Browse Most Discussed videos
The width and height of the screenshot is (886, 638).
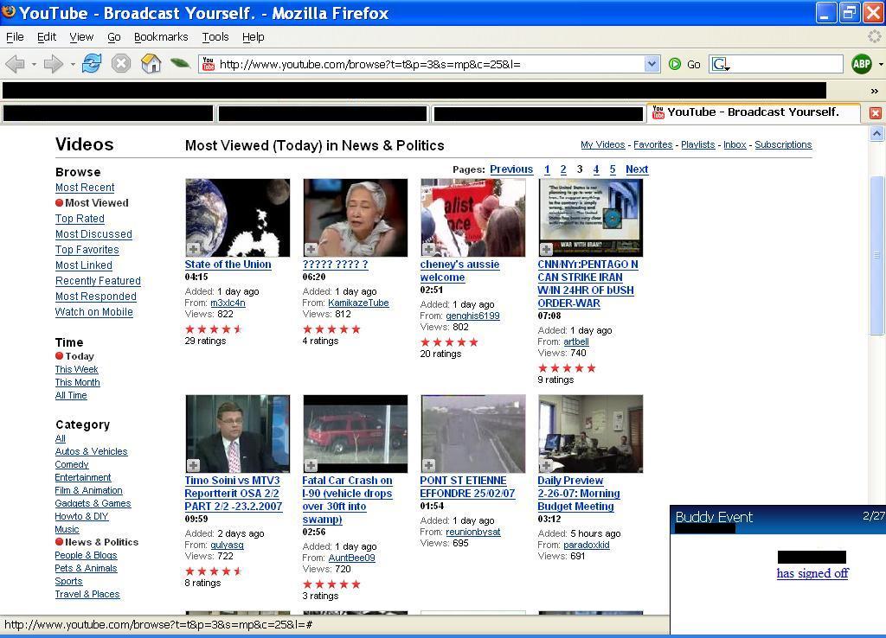pos(93,233)
